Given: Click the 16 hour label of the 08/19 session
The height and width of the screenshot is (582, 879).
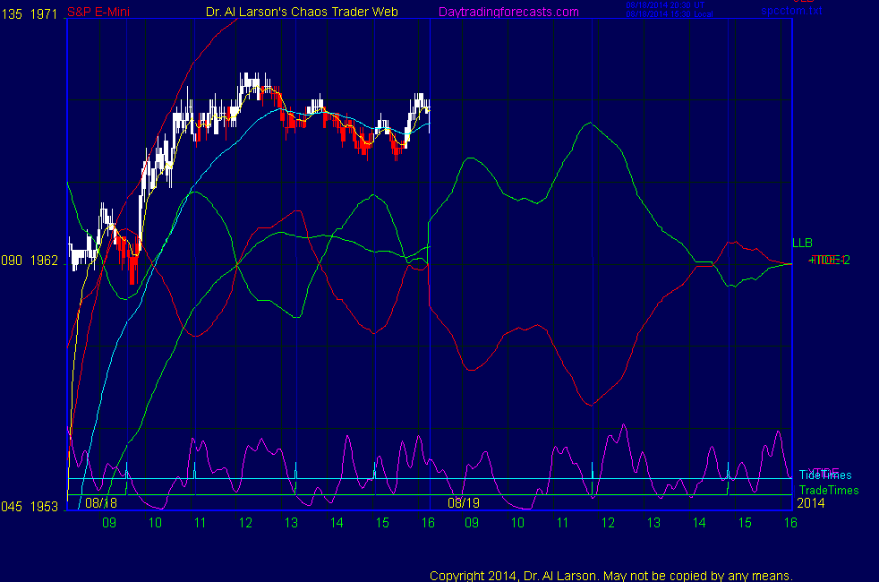Looking at the screenshot, I should tap(790, 523).
